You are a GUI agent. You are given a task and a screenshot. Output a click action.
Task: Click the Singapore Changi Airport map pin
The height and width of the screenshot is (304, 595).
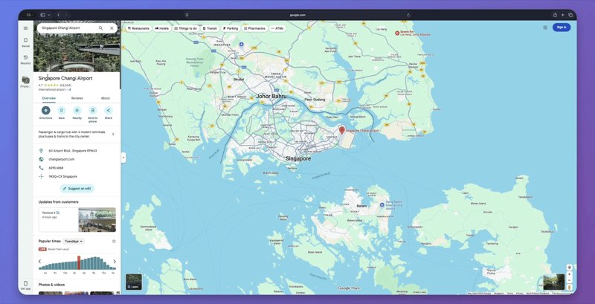[342, 129]
